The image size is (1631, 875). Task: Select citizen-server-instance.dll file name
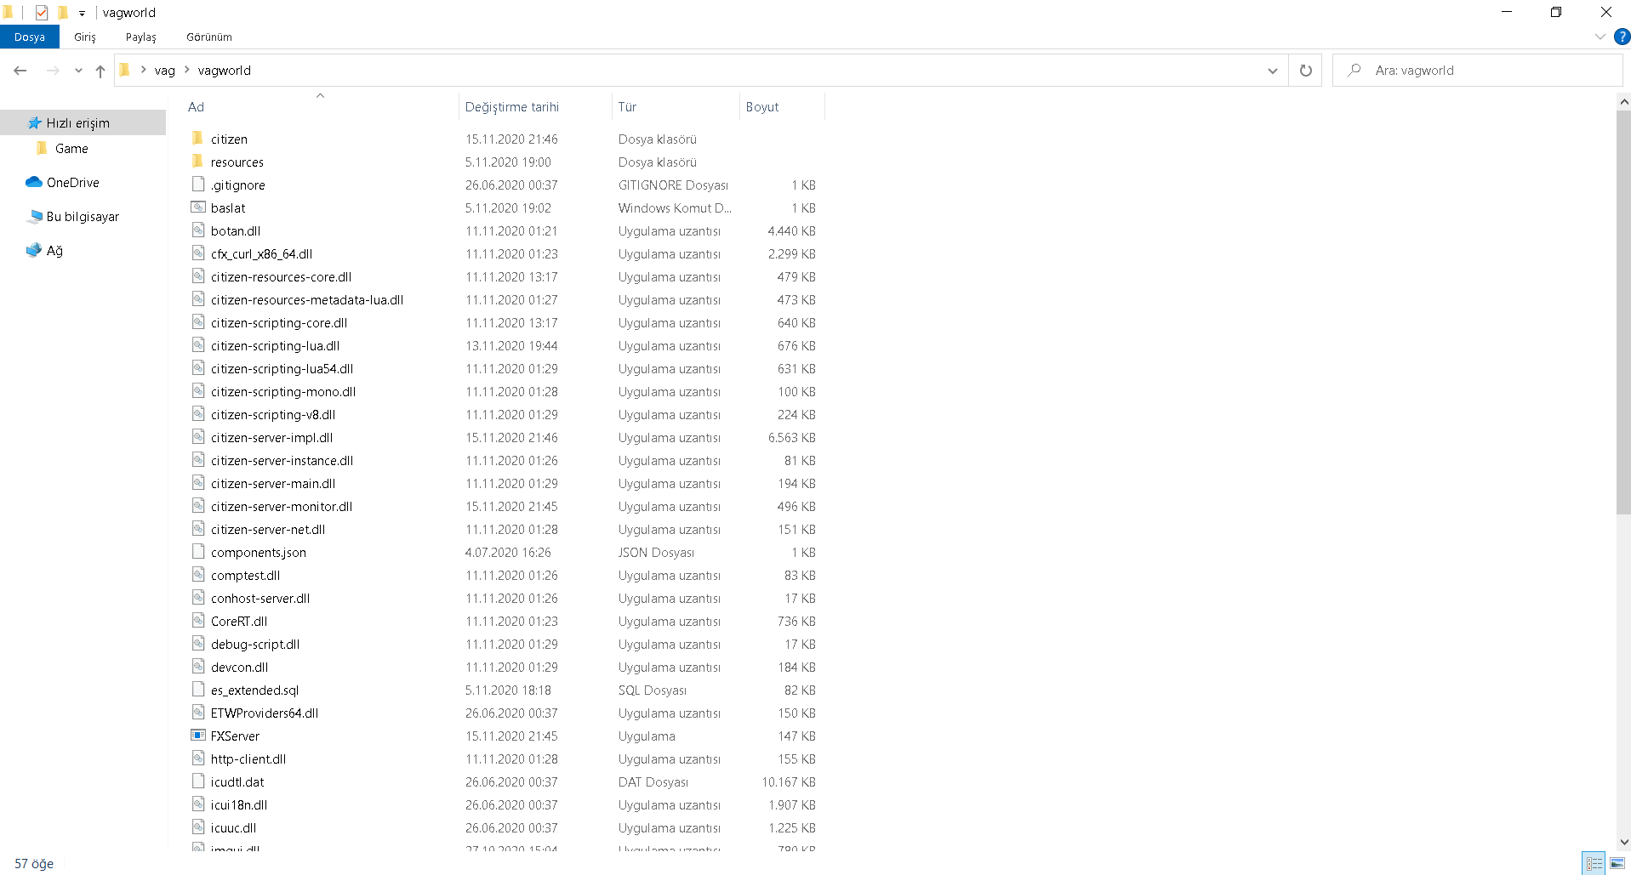pyautogui.click(x=282, y=461)
